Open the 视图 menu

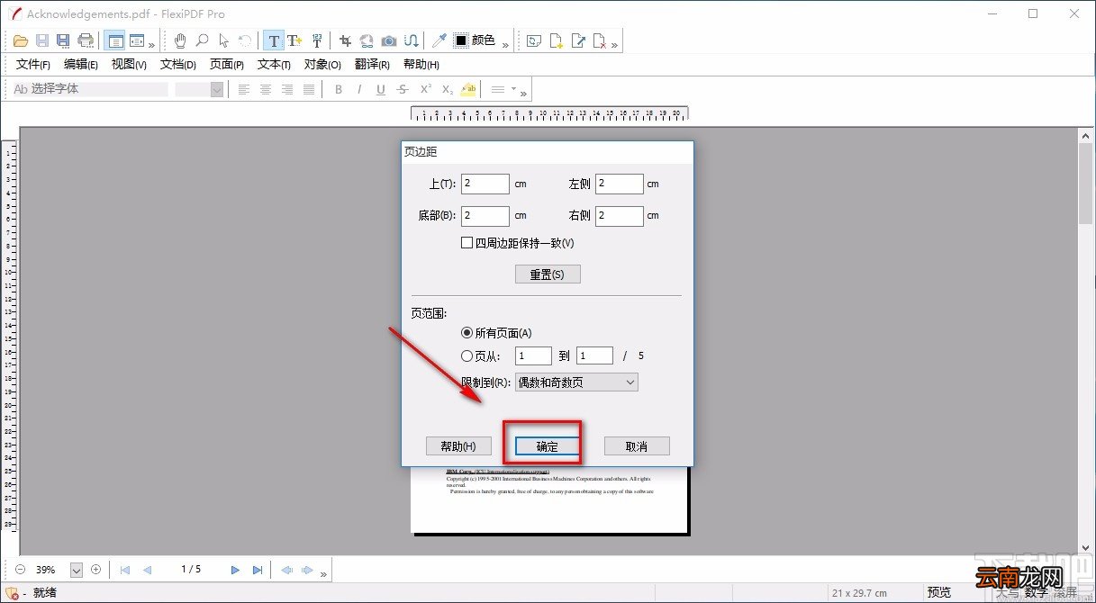click(129, 65)
